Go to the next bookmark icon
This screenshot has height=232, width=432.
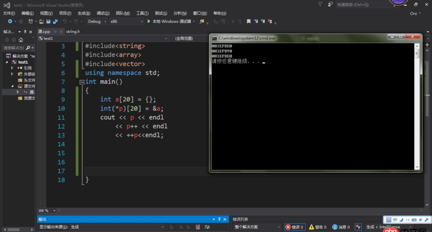[263, 21]
